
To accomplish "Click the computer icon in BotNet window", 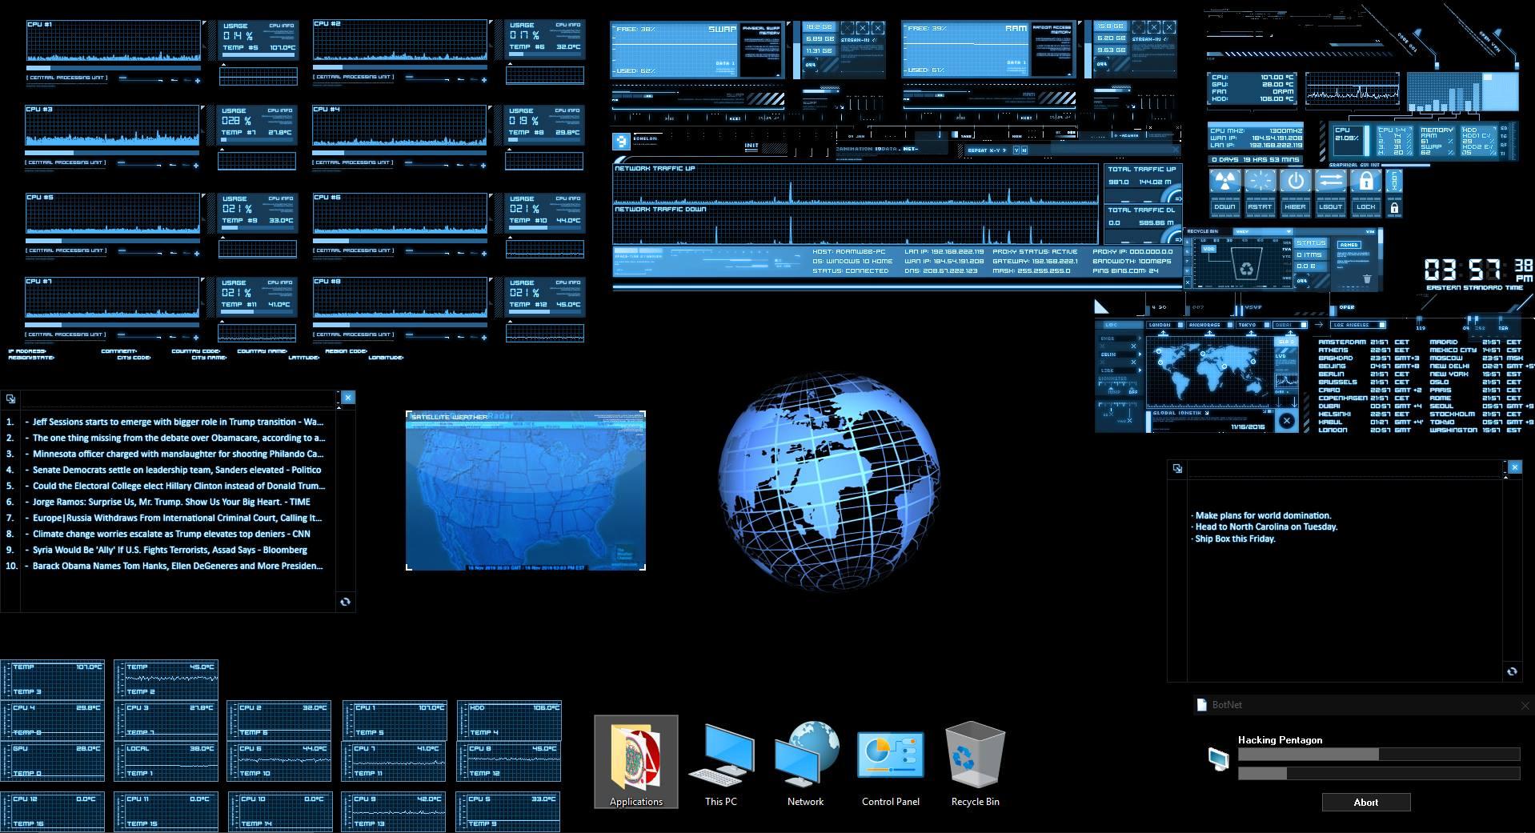I will 1218,759.
